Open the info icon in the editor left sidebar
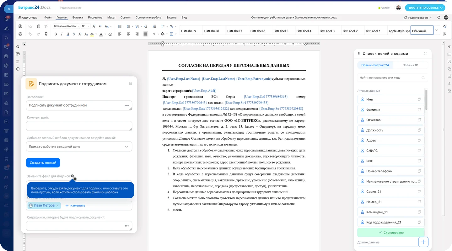 pyautogui.click(x=18, y=69)
